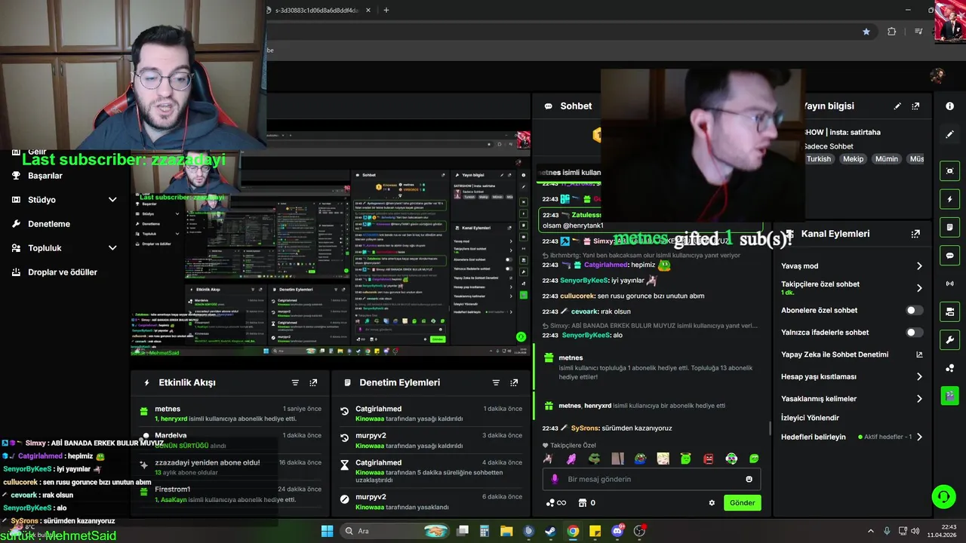Viewport: 966px width, 543px height.
Task: Send message with Gönder button
Action: [742, 503]
